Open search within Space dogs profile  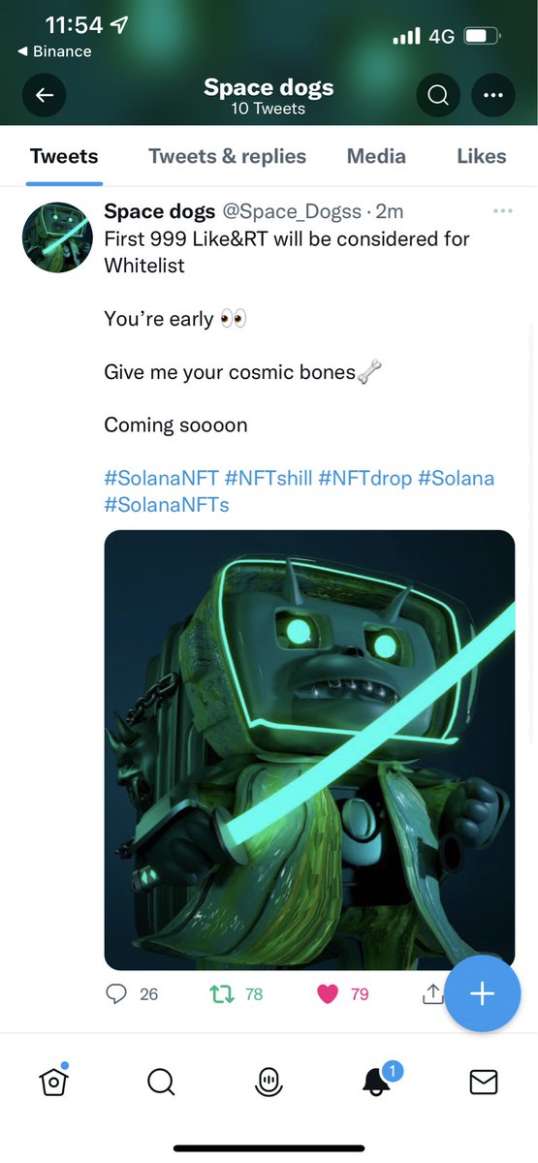(438, 95)
